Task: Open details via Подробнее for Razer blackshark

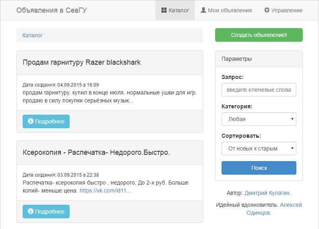Action: coord(46,121)
